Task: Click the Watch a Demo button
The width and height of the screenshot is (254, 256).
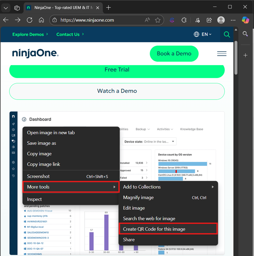Action: (x=117, y=91)
